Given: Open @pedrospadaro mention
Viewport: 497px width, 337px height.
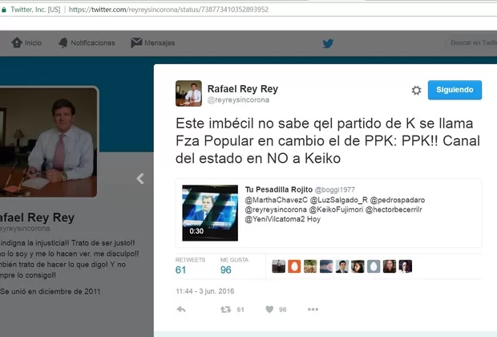Looking at the screenshot, I should coord(398,200).
